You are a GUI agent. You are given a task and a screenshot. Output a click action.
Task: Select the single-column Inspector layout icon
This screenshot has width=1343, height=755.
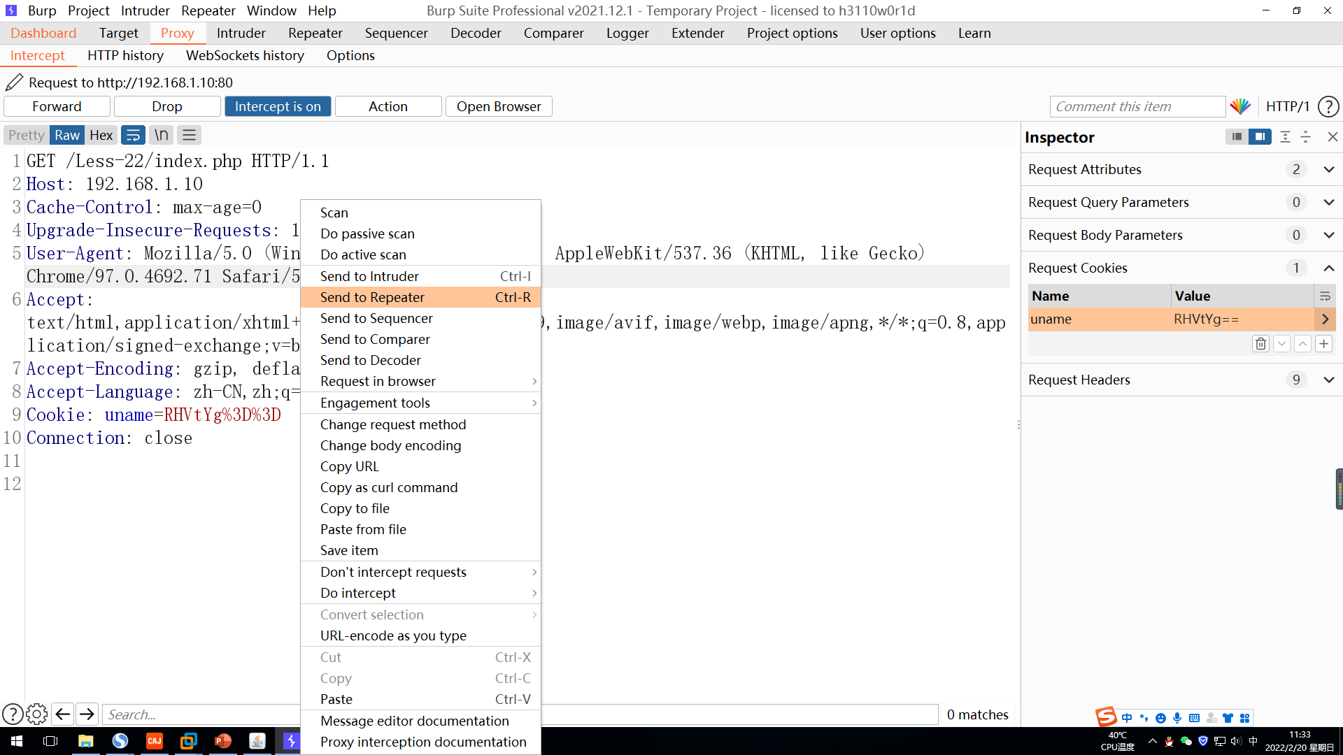coord(1237,136)
